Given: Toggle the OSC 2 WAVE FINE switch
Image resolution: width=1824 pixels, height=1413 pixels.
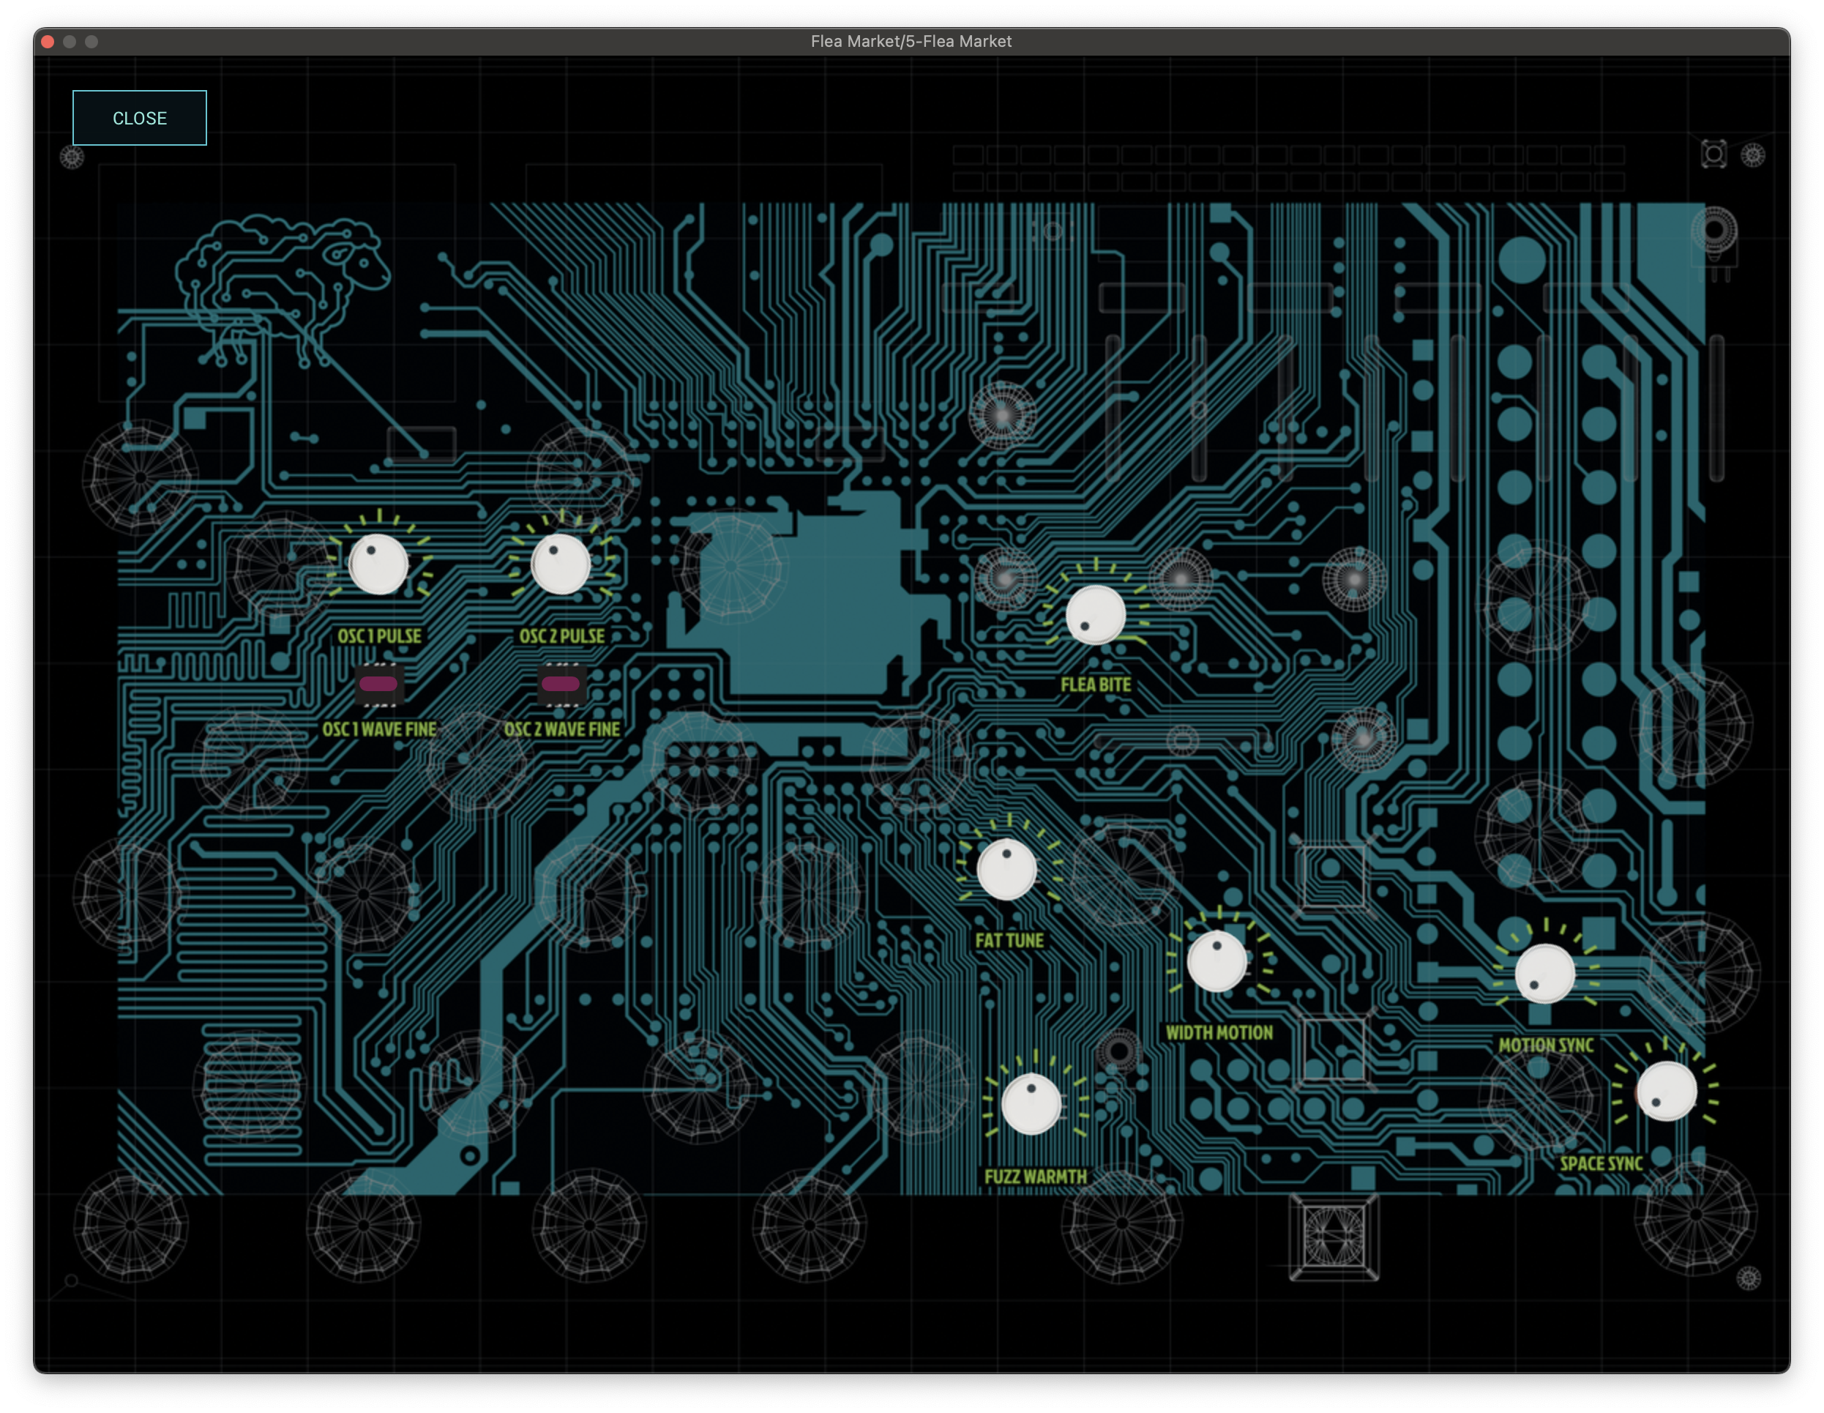Looking at the screenshot, I should tap(561, 685).
